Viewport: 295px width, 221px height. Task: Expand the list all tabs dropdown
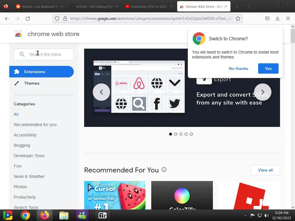(x=248, y=7)
